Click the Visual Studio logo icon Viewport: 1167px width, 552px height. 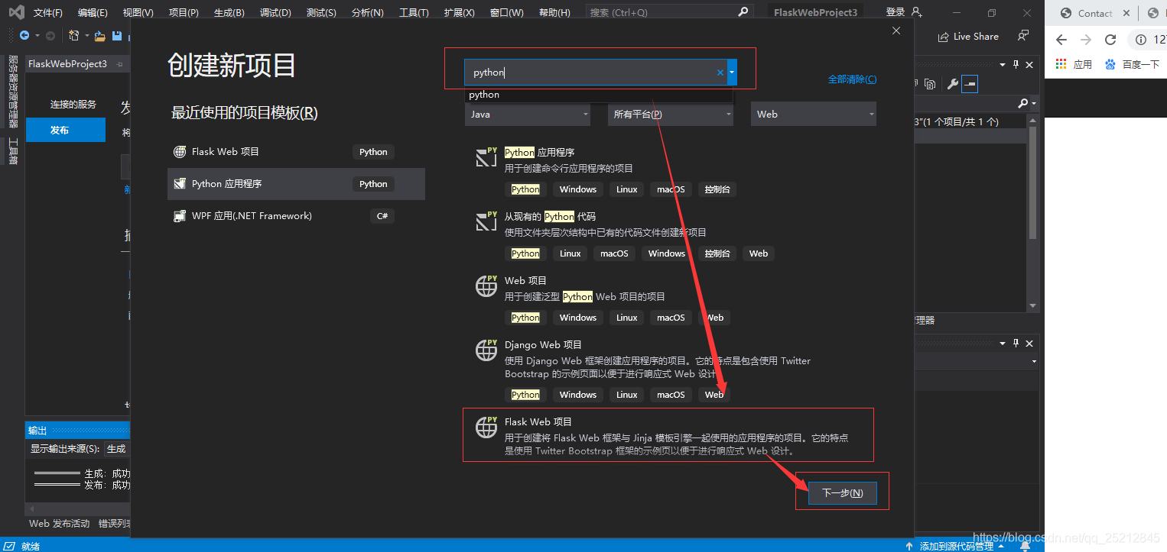[x=16, y=12]
